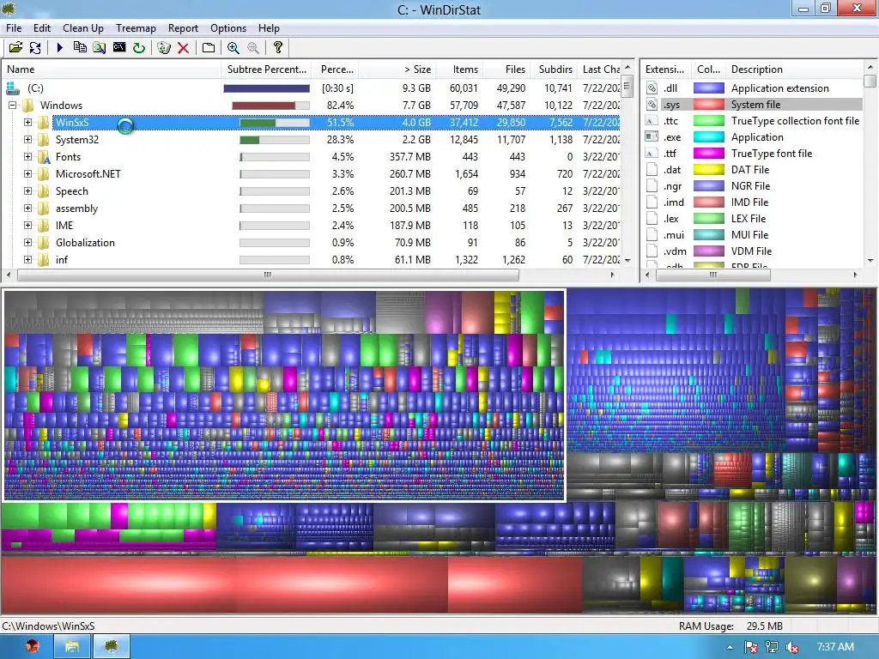This screenshot has width=879, height=659.
Task: Select the System32 folder row
Action: 312,140
